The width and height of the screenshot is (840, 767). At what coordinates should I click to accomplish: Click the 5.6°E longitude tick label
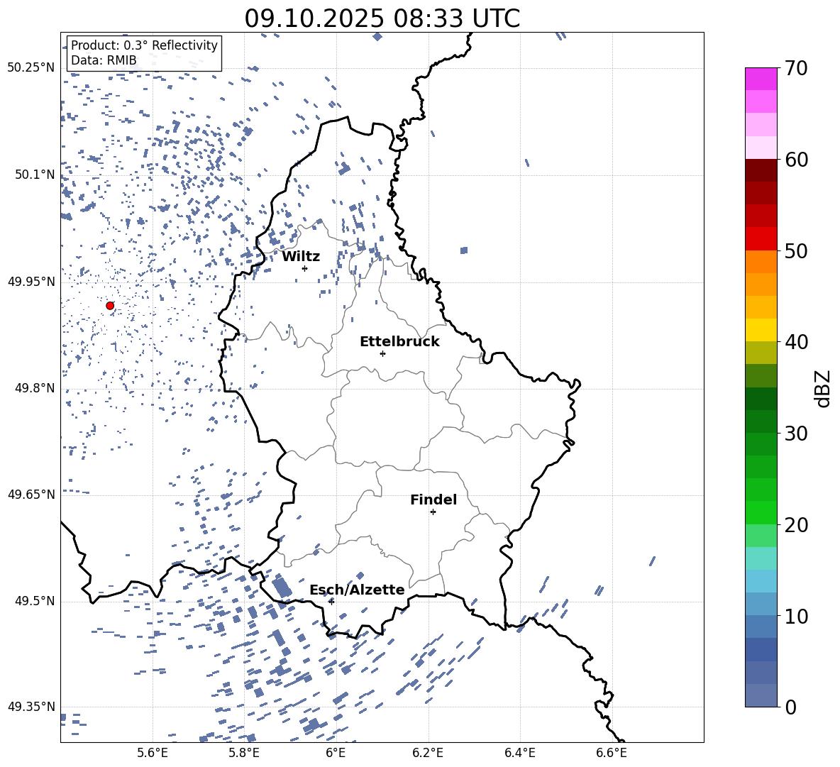point(153,754)
